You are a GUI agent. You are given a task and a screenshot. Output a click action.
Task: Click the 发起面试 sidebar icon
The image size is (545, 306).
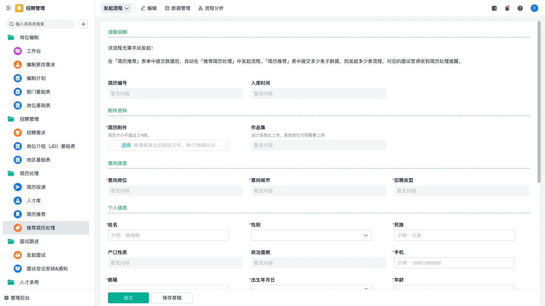tap(18, 255)
